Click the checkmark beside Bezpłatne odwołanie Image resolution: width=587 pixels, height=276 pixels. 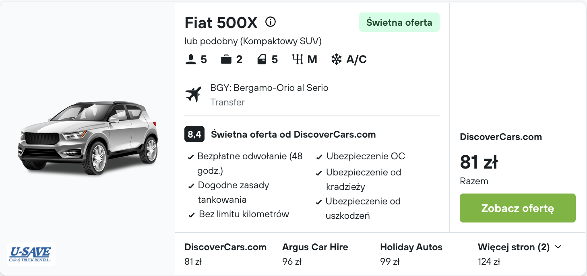(192, 157)
